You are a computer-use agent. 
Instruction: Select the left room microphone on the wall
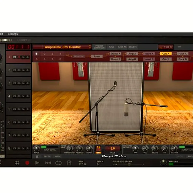click(x=81, y=69)
